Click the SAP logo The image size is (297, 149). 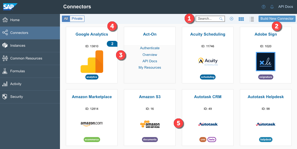point(10,6)
